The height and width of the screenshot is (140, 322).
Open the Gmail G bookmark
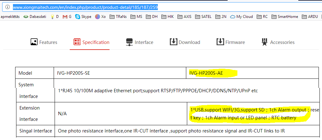coord(67,17)
